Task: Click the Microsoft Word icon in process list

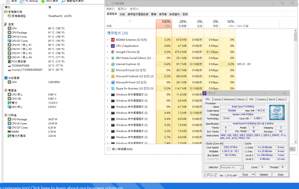Action: 113,82
